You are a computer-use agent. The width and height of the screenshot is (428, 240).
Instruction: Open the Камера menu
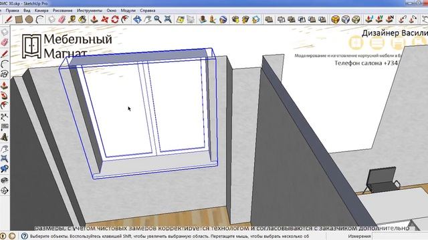click(x=41, y=11)
